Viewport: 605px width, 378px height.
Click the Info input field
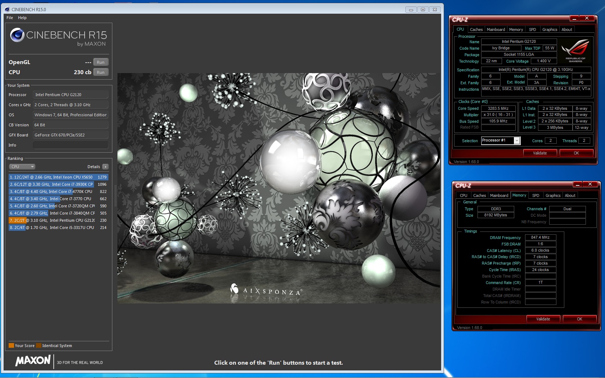pos(71,145)
